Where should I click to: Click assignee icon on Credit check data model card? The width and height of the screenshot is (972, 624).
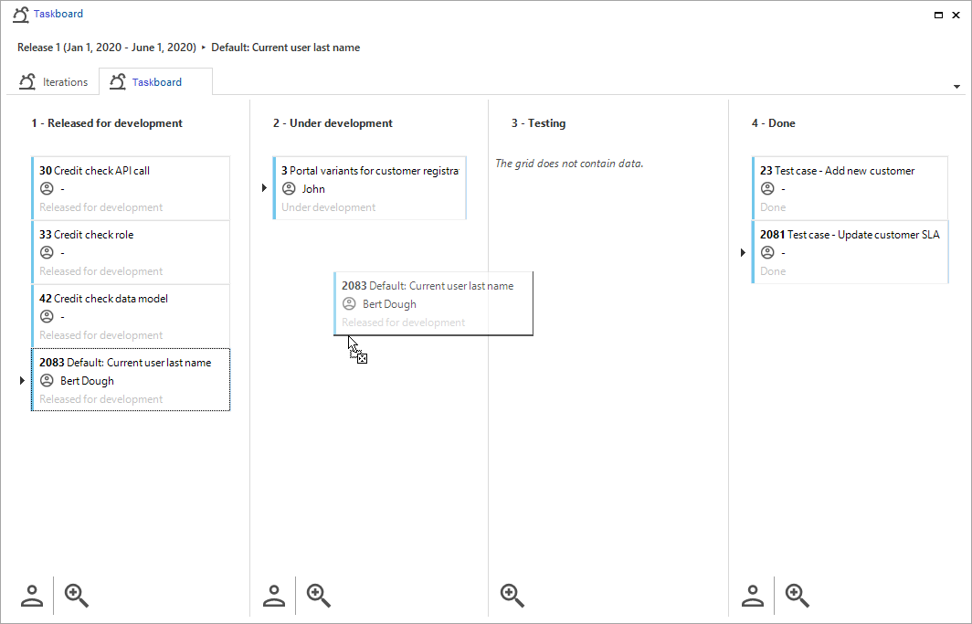tap(47, 316)
